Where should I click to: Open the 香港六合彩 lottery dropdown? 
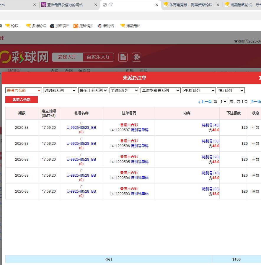pyautogui.click(x=24, y=90)
